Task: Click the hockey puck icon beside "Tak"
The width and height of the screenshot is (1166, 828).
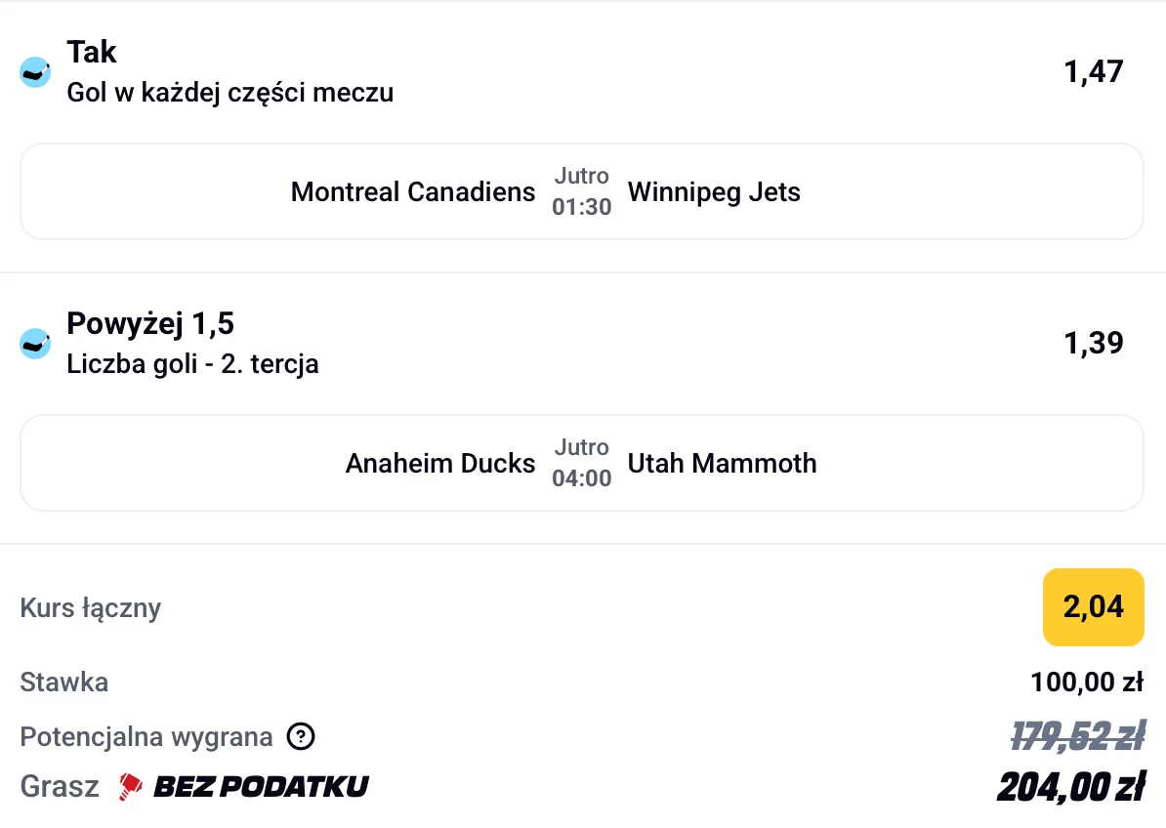Action: [34, 71]
